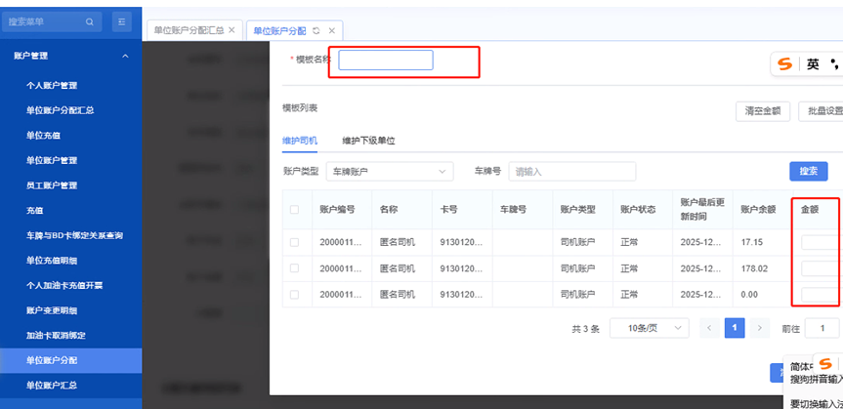
Task: Open 单位账户汇总 in the sidebar menu
Action: coord(52,386)
